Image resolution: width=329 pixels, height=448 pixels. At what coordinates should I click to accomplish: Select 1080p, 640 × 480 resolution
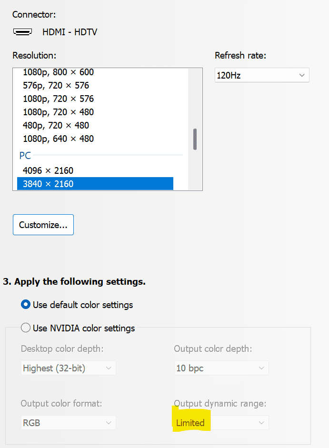click(58, 139)
